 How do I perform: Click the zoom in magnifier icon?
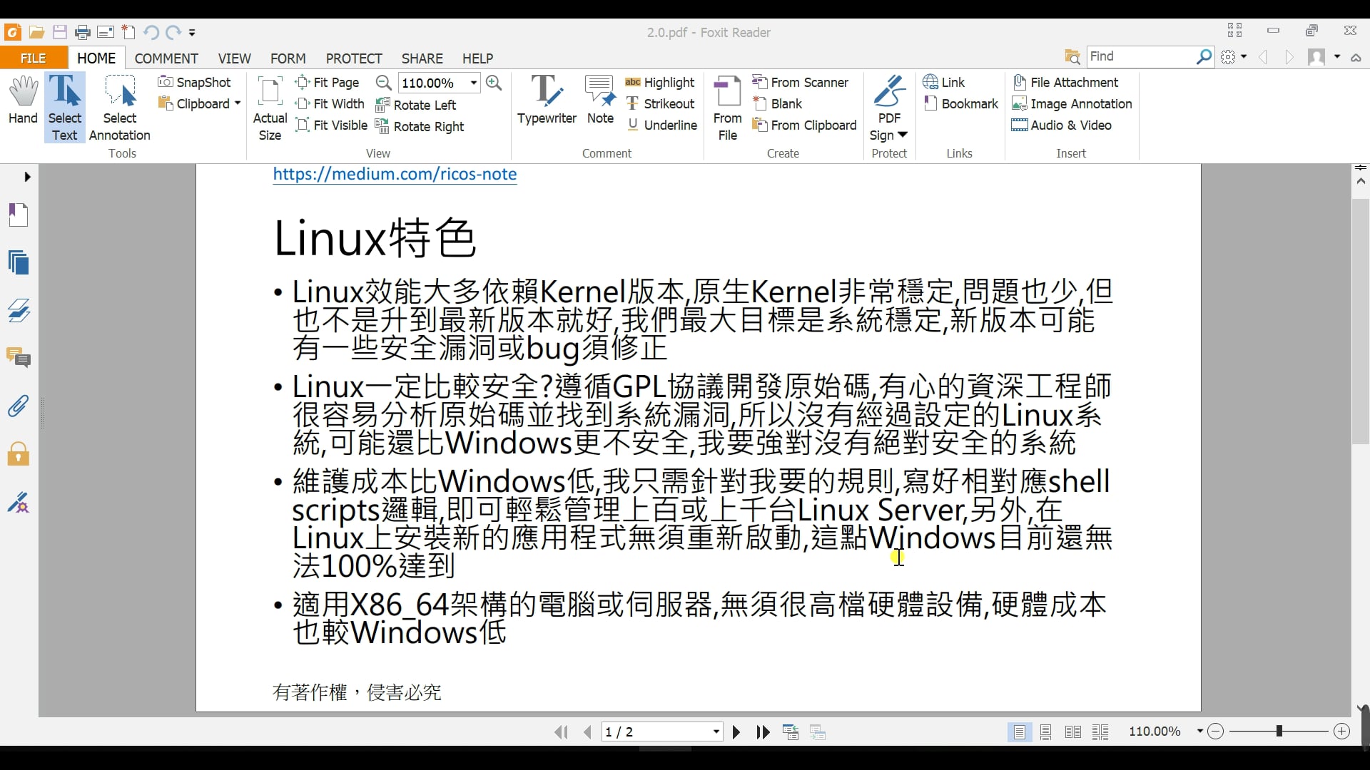point(493,83)
